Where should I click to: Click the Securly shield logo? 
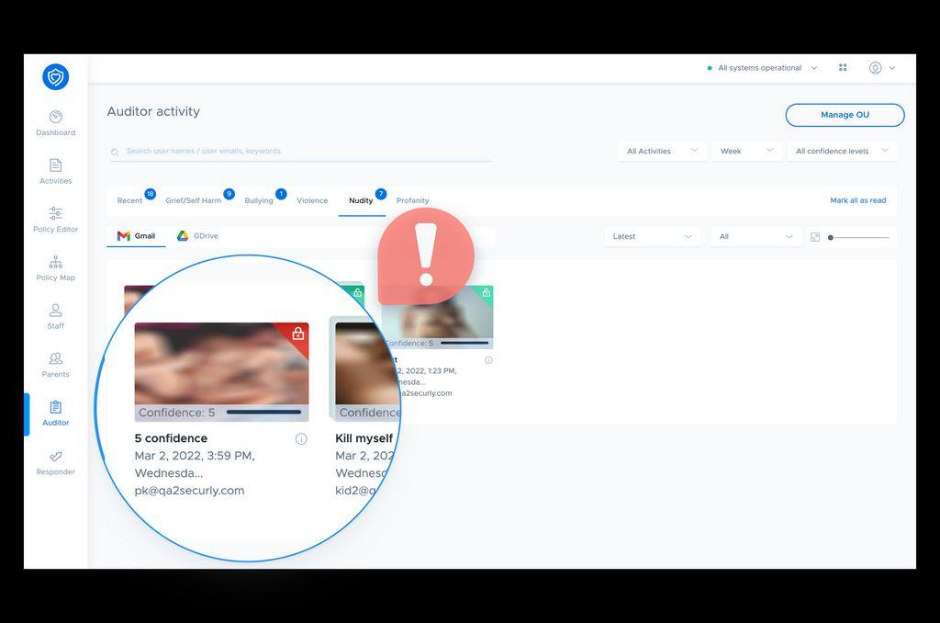tap(56, 77)
